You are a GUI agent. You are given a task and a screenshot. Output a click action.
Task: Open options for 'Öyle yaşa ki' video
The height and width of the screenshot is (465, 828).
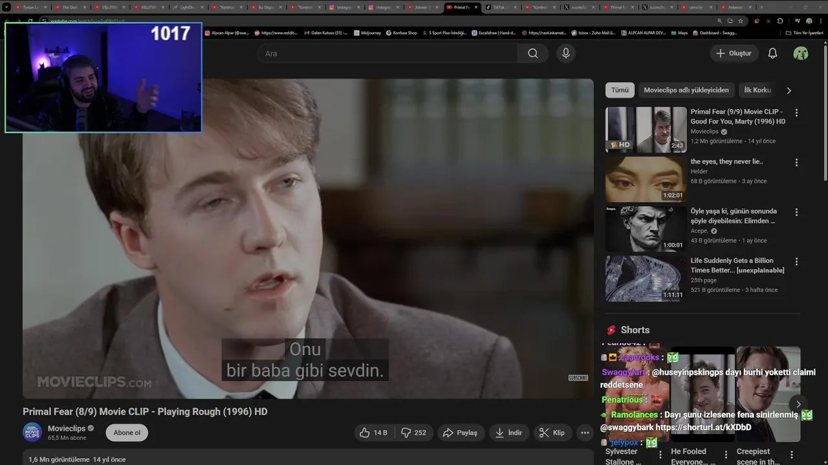click(796, 212)
